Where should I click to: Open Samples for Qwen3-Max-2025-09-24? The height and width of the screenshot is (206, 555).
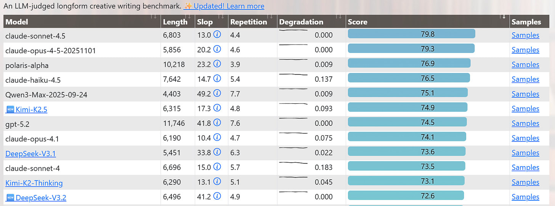pos(525,94)
